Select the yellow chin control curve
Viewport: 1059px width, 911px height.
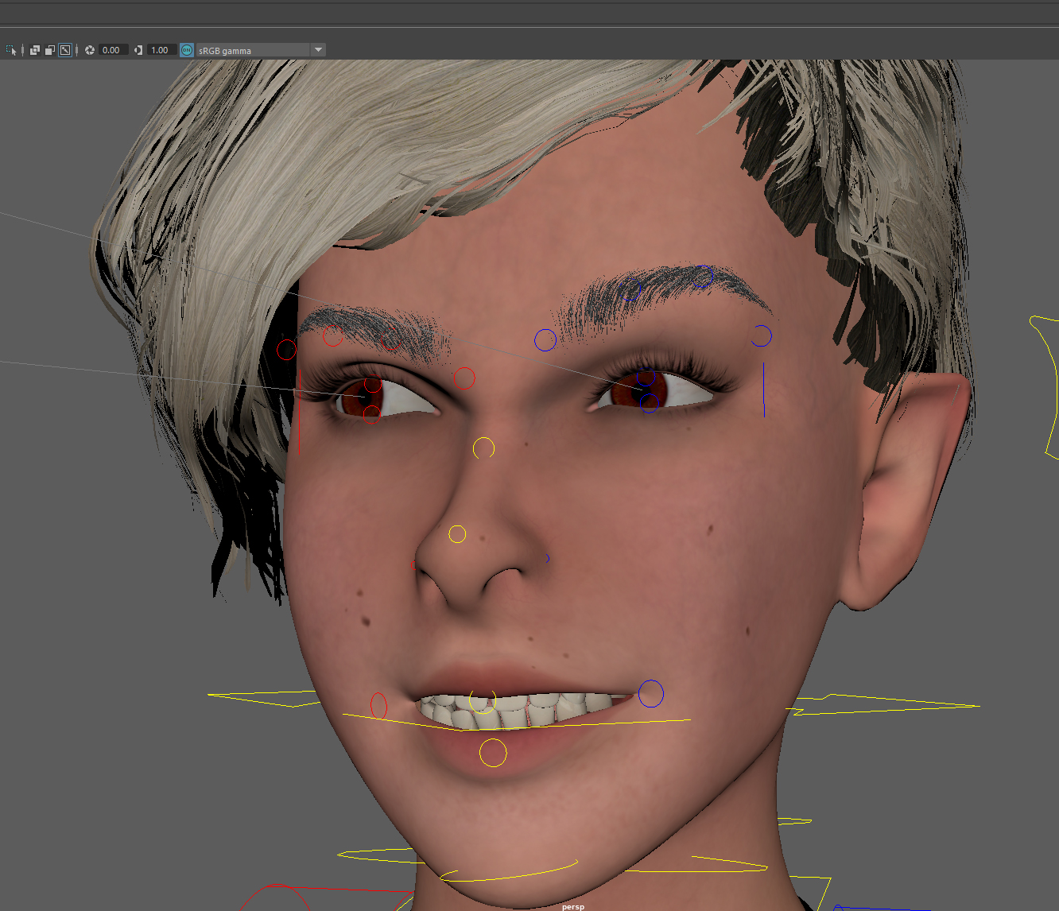tap(509, 873)
